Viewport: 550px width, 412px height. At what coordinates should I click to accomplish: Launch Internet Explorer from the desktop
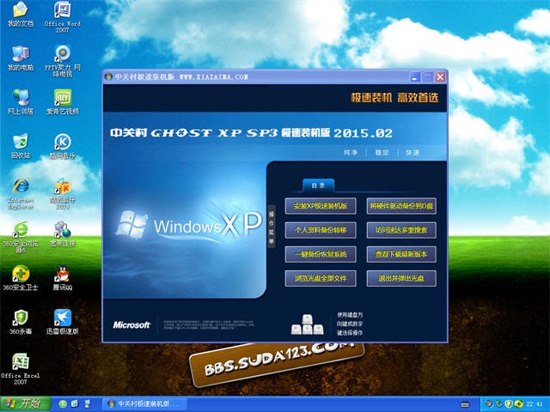[20, 187]
